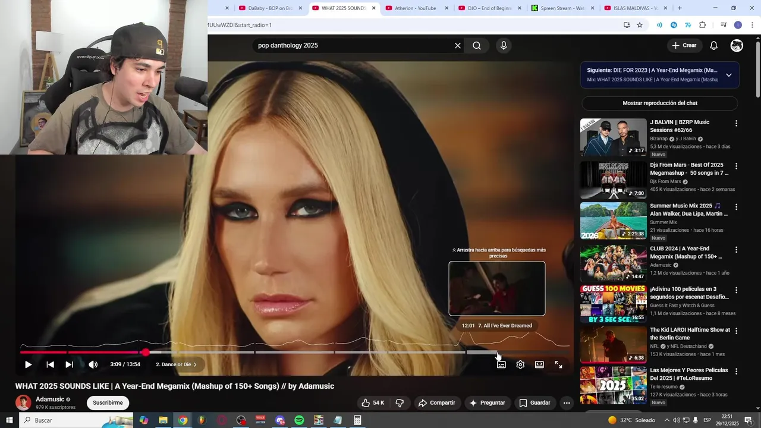Viewport: 761px width, 428px height.
Task: Start voice search with the microphone
Action: [504, 45]
